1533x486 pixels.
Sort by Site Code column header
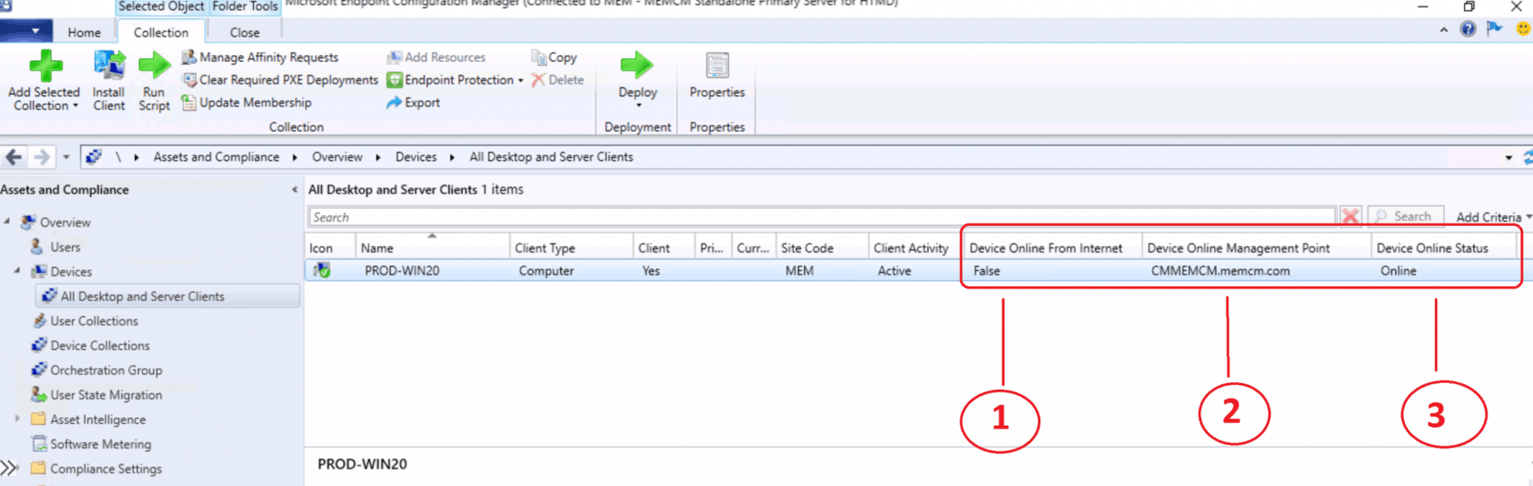pyautogui.click(x=822, y=248)
